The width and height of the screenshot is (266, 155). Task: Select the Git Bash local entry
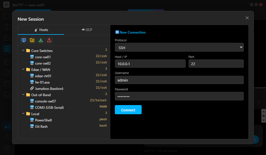pyautogui.click(x=64, y=126)
